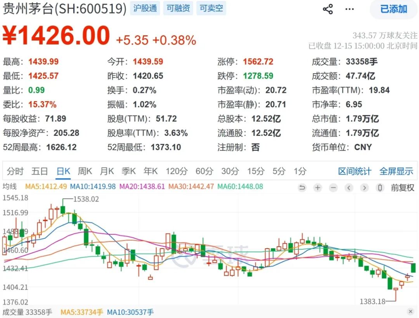Select the 周K chart tab
The width and height of the screenshot is (419, 318).
85,171
